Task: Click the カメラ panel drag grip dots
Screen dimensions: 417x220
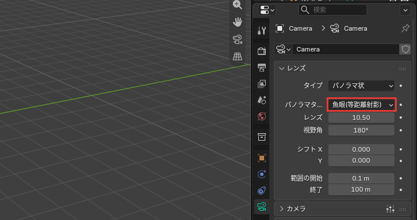Action: tap(403, 210)
